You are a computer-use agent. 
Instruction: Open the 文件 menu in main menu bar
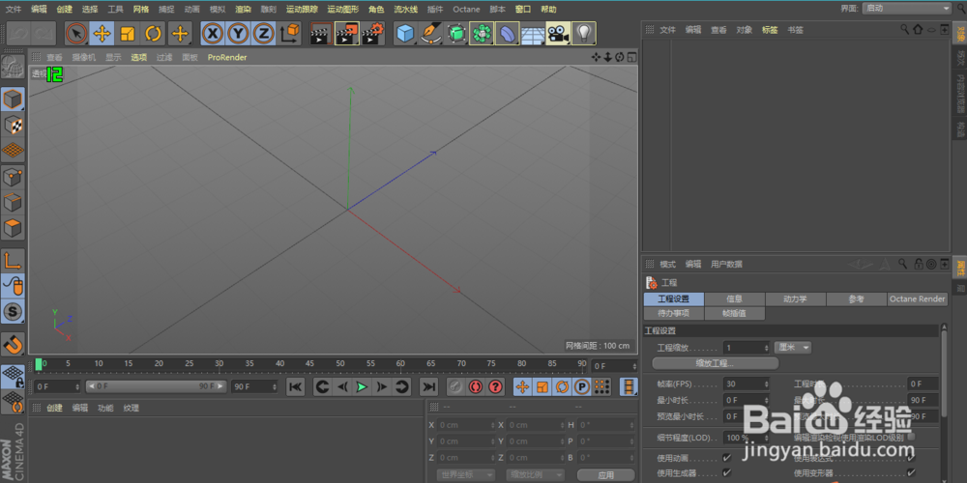point(13,10)
